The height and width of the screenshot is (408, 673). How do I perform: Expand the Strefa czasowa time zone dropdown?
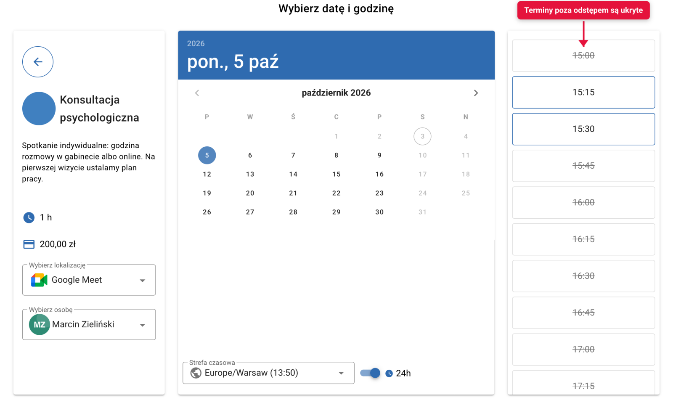coord(268,373)
